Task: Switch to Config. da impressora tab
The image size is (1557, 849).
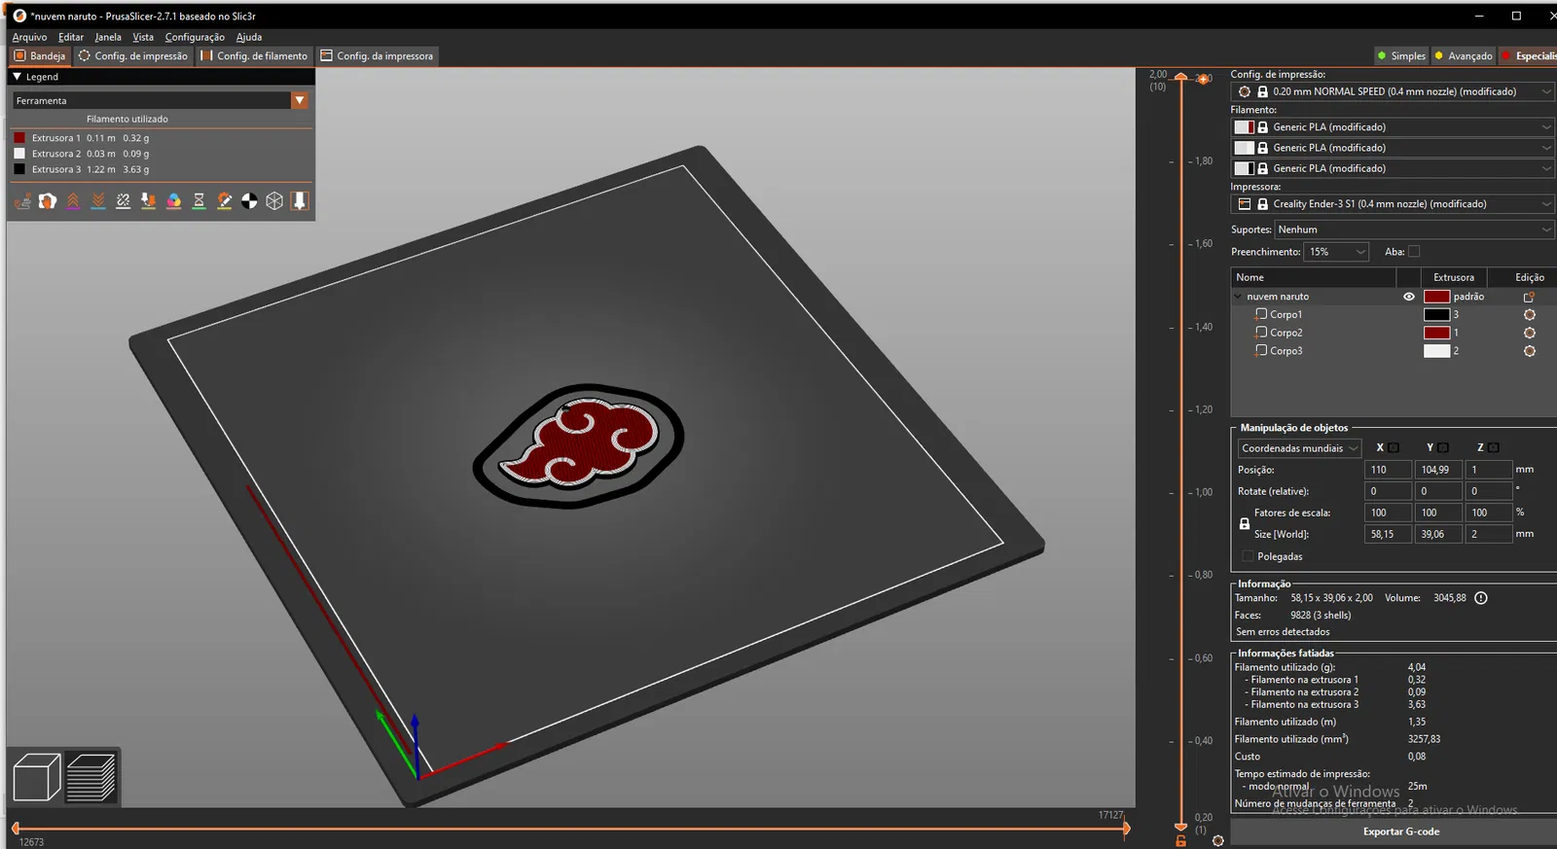Action: 377,55
